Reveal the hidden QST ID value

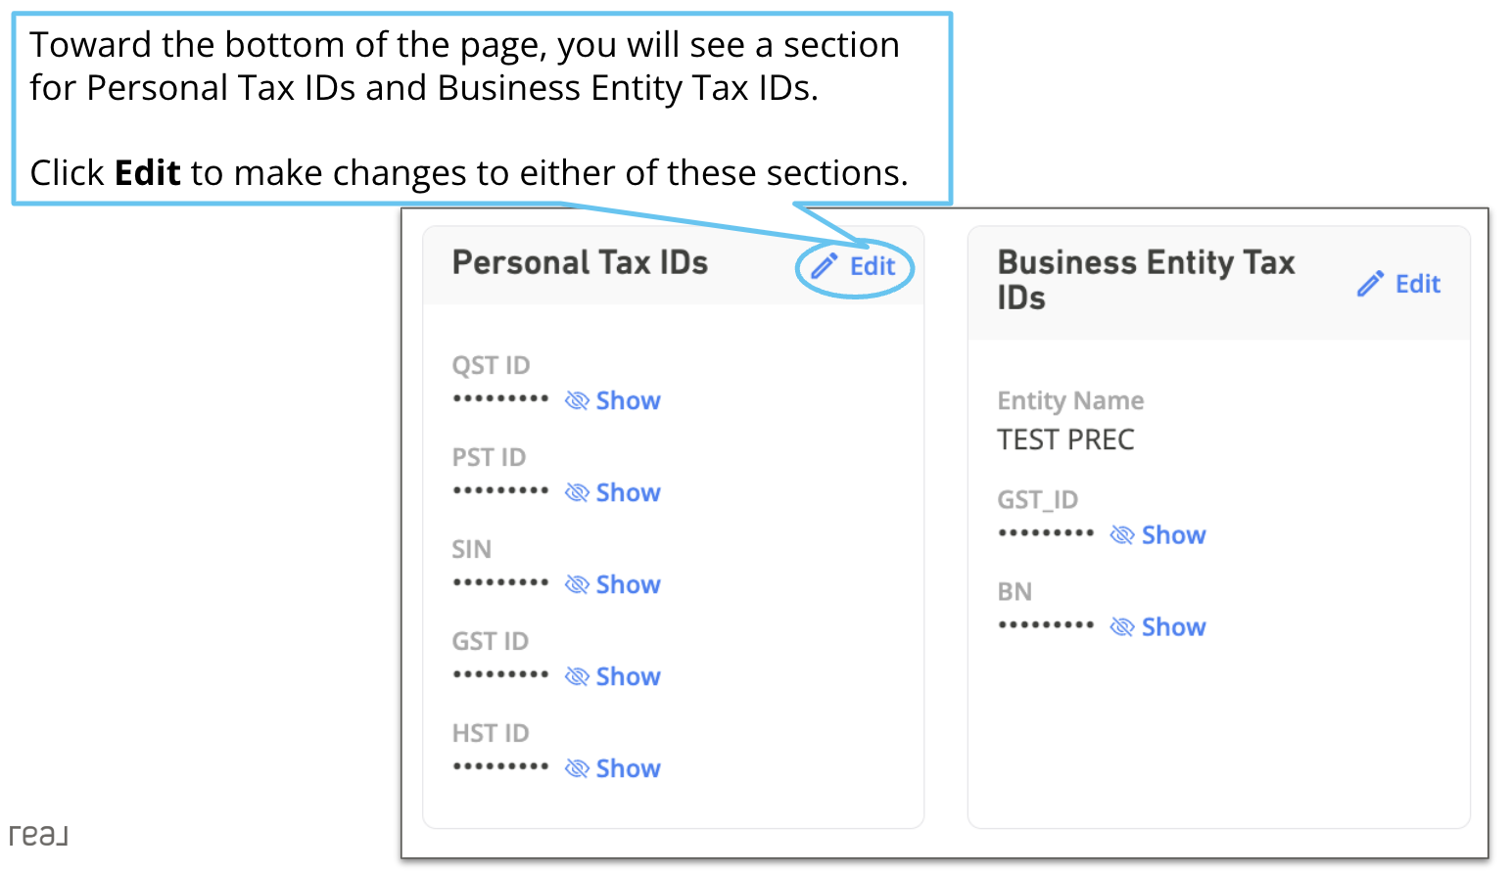coord(628,399)
